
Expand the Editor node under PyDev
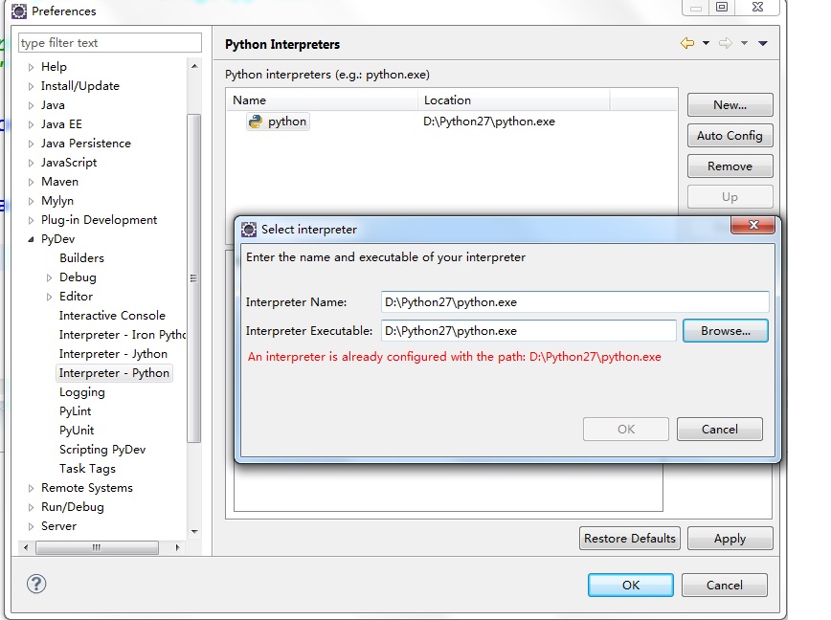point(49,297)
